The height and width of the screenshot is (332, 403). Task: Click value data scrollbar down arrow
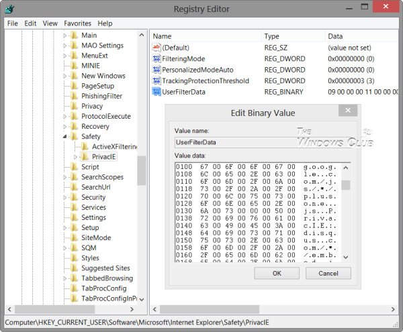(x=346, y=257)
